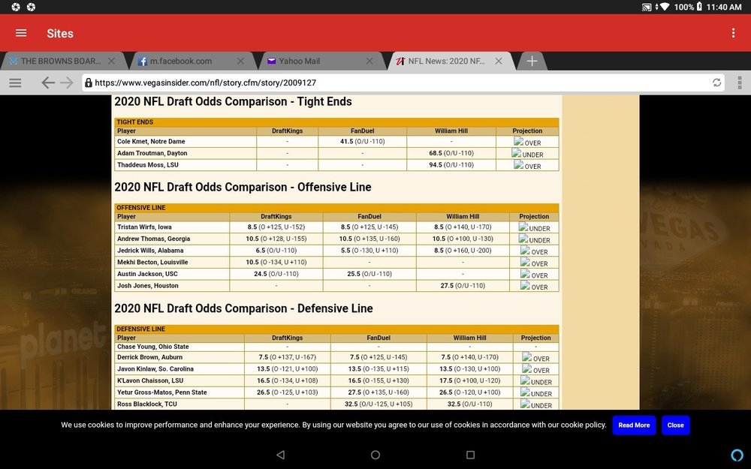Tap the Android home button
The width and height of the screenshot is (751, 469).
(x=375, y=455)
